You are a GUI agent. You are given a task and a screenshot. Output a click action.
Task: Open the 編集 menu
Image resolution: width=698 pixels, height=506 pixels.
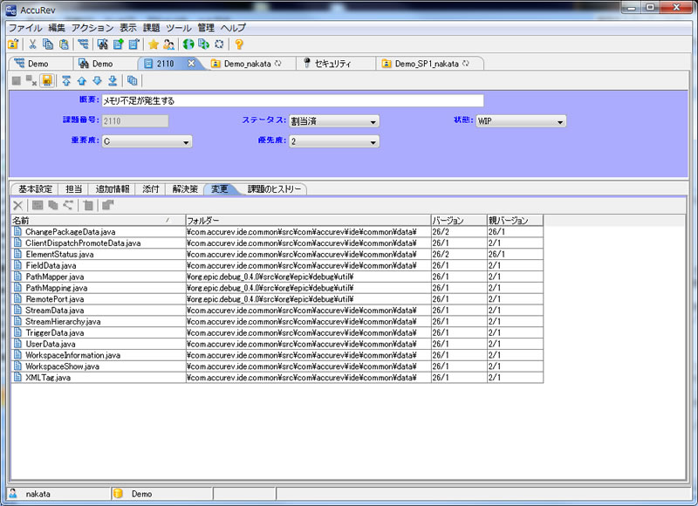[x=57, y=28]
